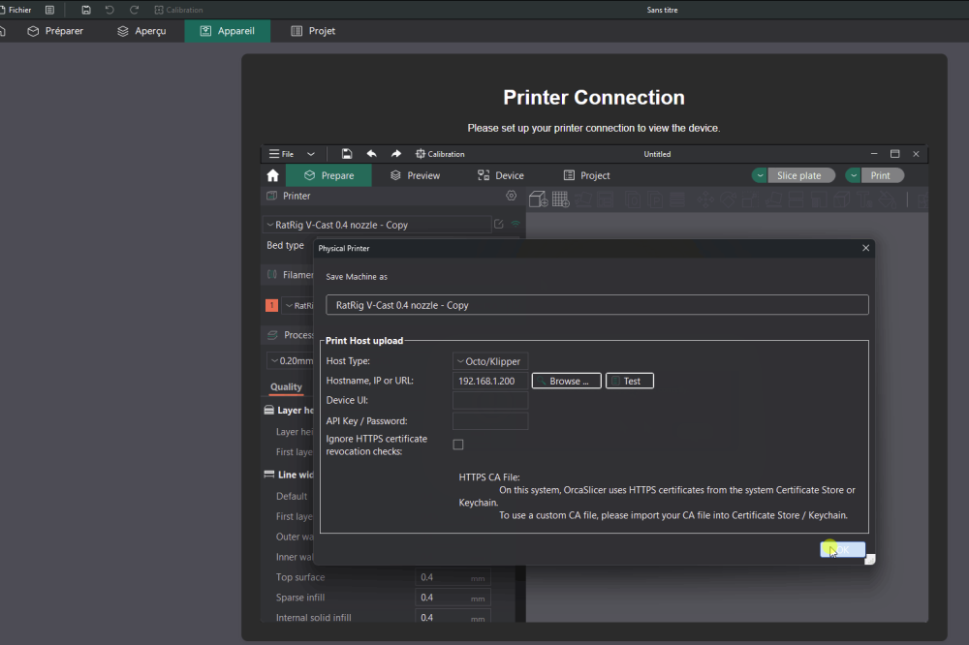969x645 pixels.
Task: Select the Project tab in the embedded window
Action: pyautogui.click(x=586, y=175)
